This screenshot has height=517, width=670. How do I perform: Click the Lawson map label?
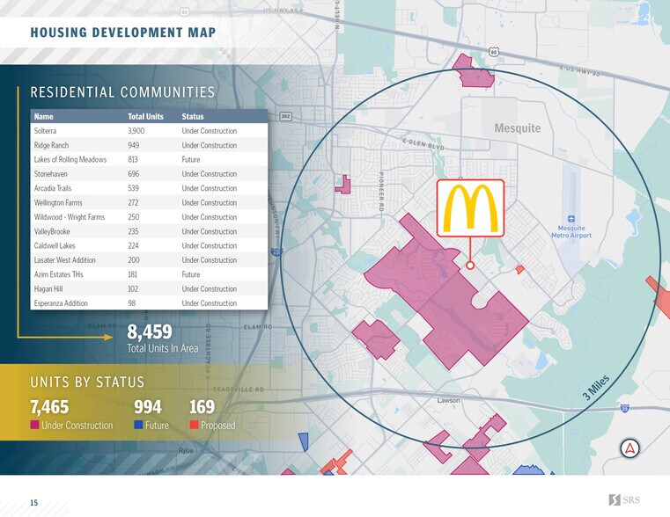[x=448, y=400]
